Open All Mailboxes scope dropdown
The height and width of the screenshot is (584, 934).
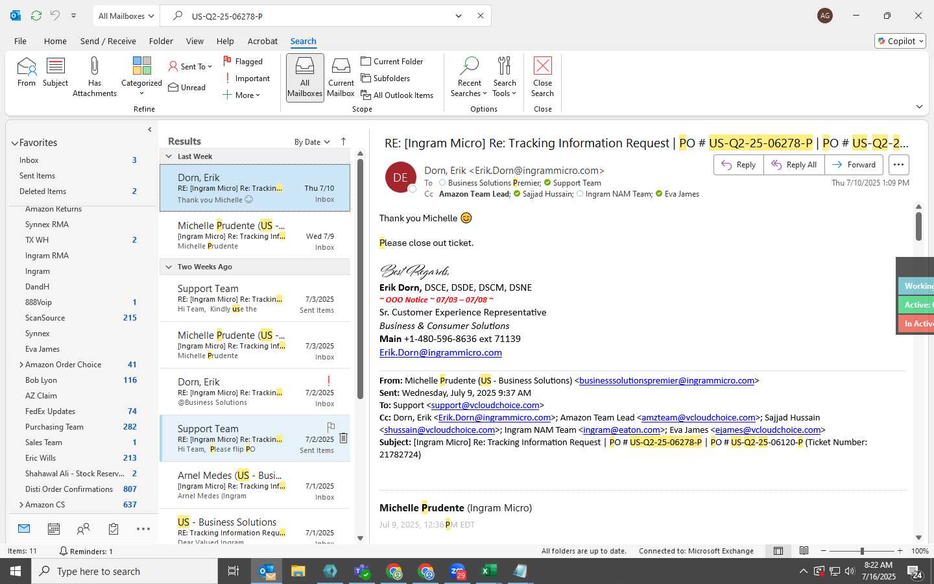(x=126, y=16)
